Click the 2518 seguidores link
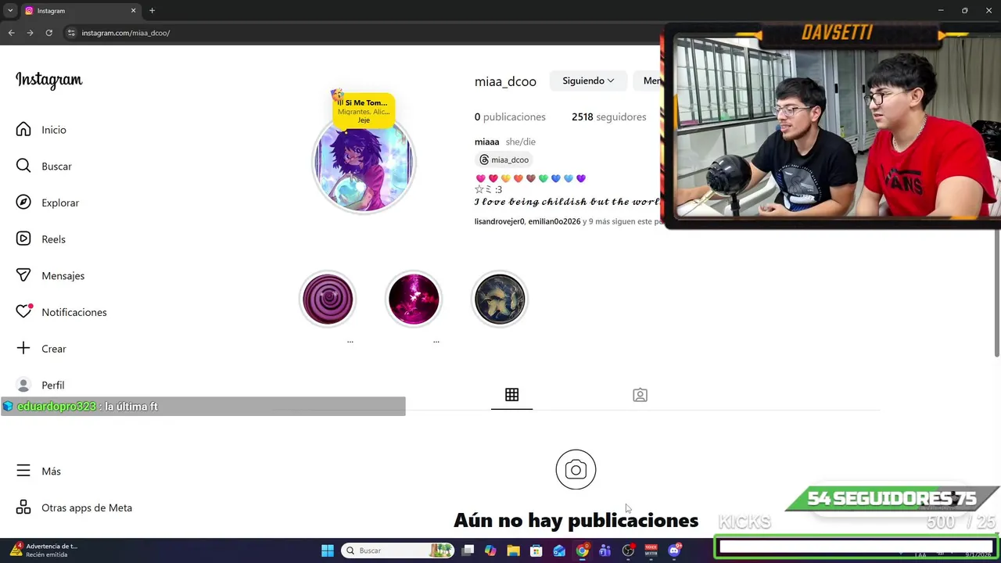 608,117
